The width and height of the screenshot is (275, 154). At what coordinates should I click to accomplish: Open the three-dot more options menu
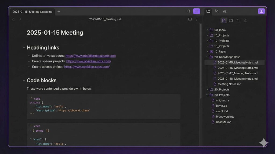pyautogui.click(x=196, y=19)
